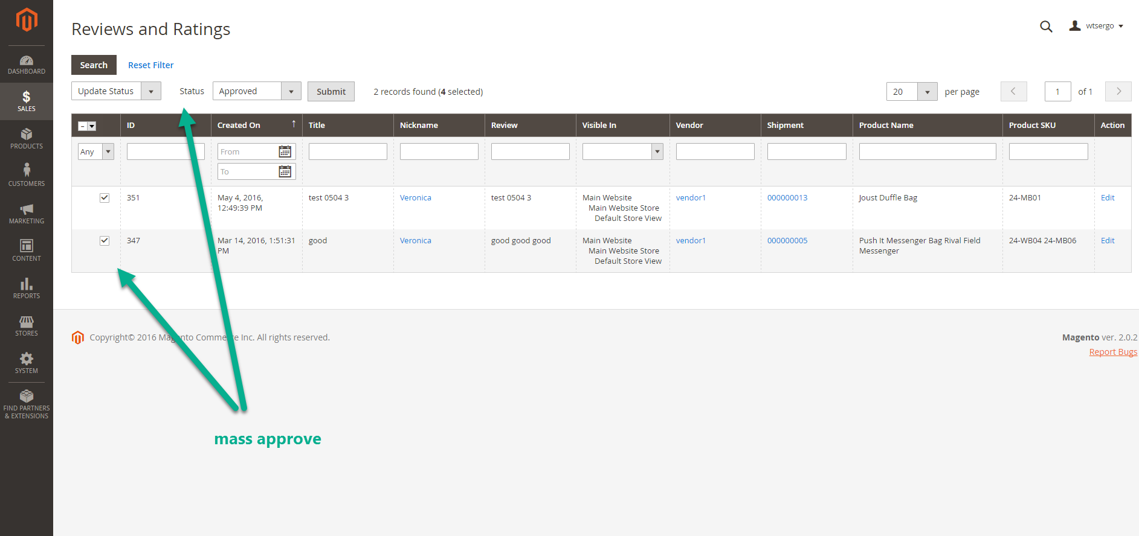Image resolution: width=1139 pixels, height=536 pixels.
Task: Focus the Vendor filter field
Action: click(715, 152)
